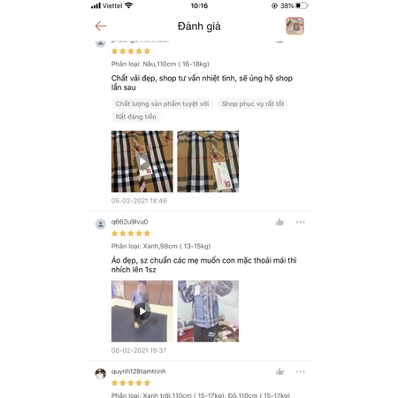This screenshot has height=398, width=398.
Task: Tap the 'Đánh giá' page title
Action: click(x=199, y=27)
